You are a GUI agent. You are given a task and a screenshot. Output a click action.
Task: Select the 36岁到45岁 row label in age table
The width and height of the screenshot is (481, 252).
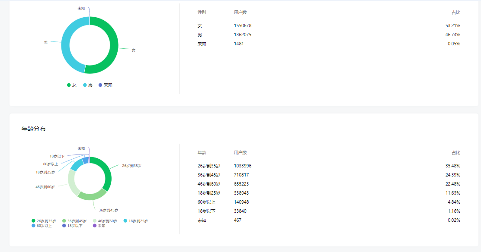pyautogui.click(x=209, y=175)
